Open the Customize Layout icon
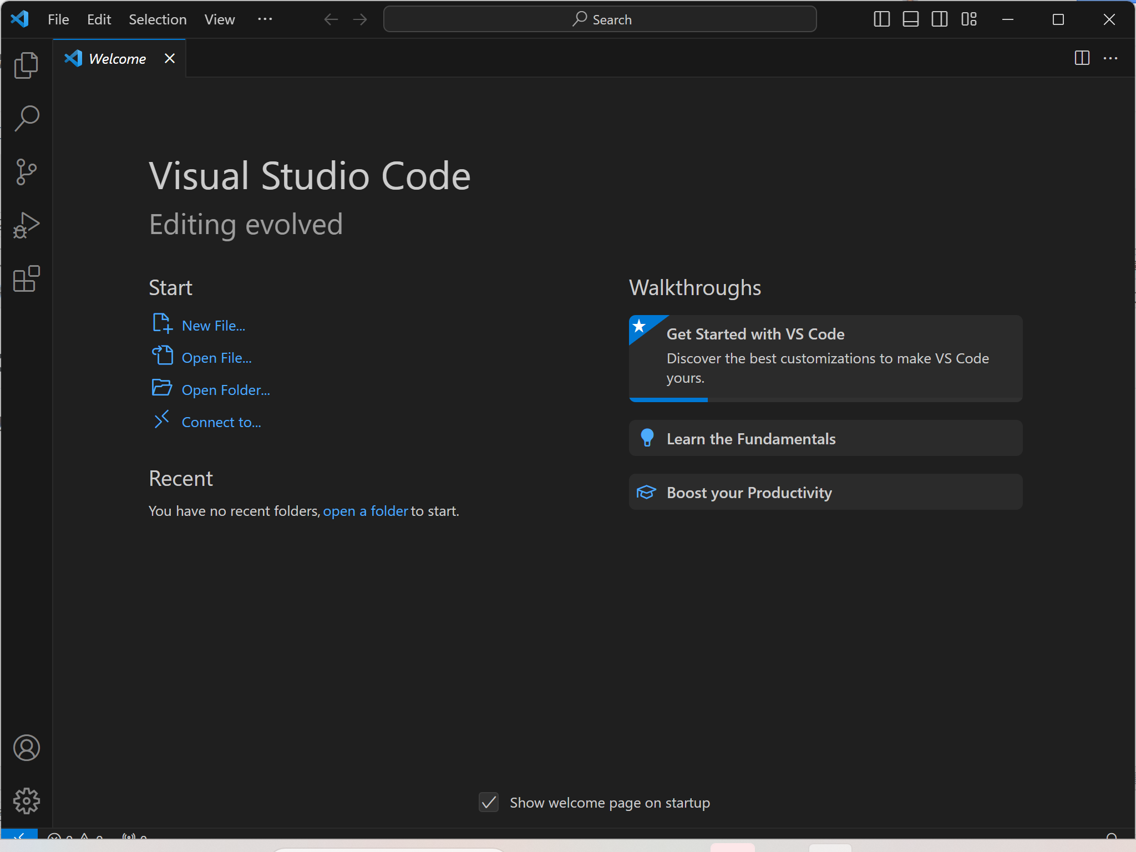The height and width of the screenshot is (852, 1136). (969, 19)
